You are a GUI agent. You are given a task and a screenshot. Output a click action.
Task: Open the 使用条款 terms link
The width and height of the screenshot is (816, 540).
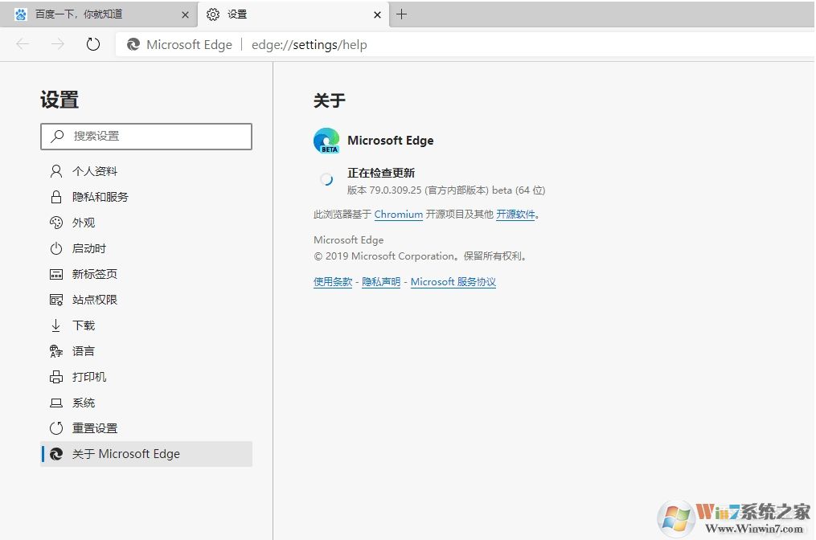click(332, 281)
